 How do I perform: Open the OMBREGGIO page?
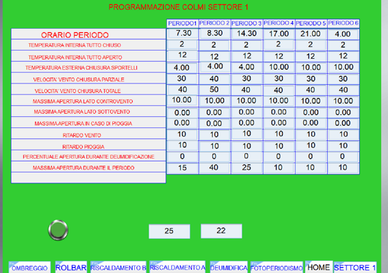tap(29, 268)
